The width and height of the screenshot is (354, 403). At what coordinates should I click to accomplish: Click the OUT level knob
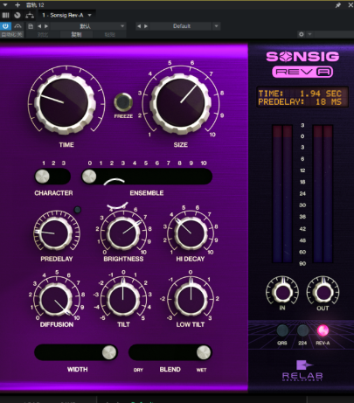[x=323, y=292]
